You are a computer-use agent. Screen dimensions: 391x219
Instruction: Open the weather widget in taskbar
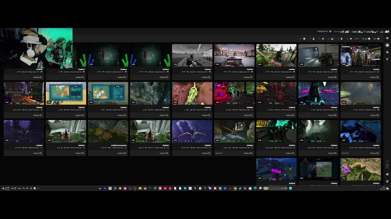[385, 189]
